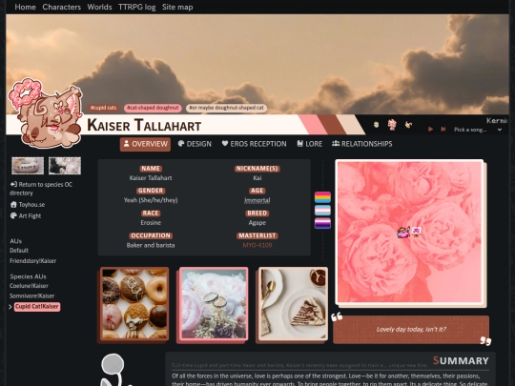Open the crepe plate photo thumbnail
This screenshot has width=515, height=386.
293,304
